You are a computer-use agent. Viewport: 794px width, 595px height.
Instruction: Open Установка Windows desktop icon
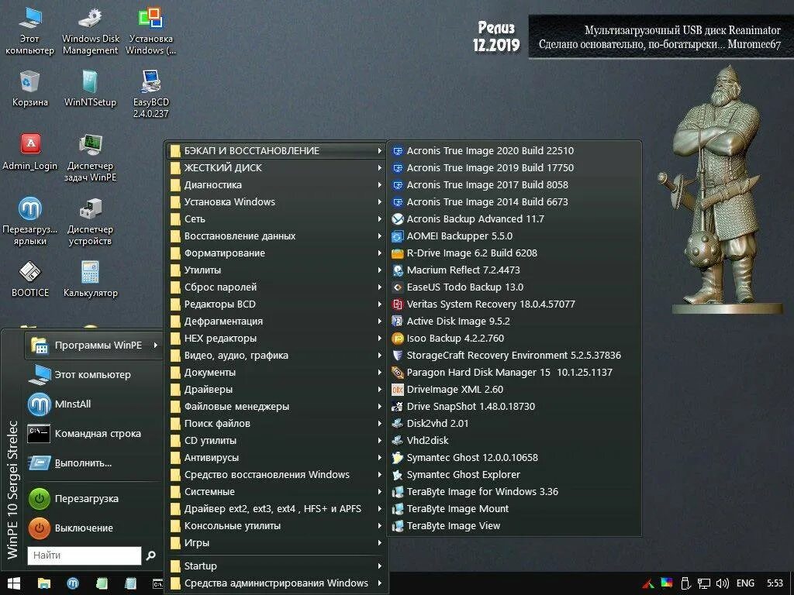pos(151,31)
